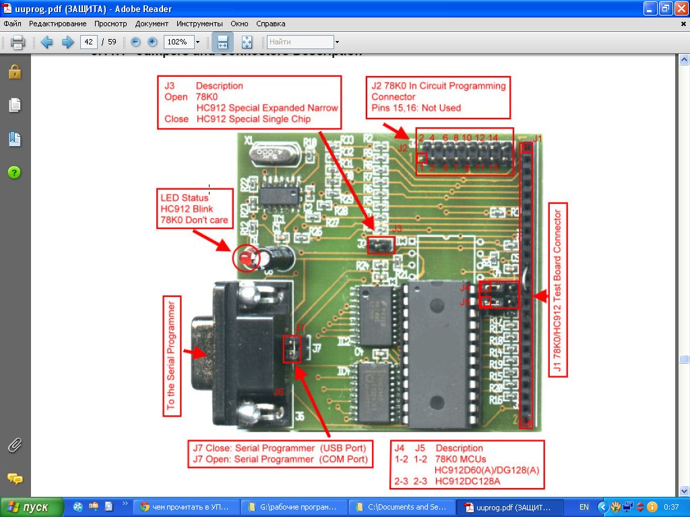Minimize the Adobe Reader window
Image resolution: width=690 pixels, height=517 pixels.
click(651, 8)
